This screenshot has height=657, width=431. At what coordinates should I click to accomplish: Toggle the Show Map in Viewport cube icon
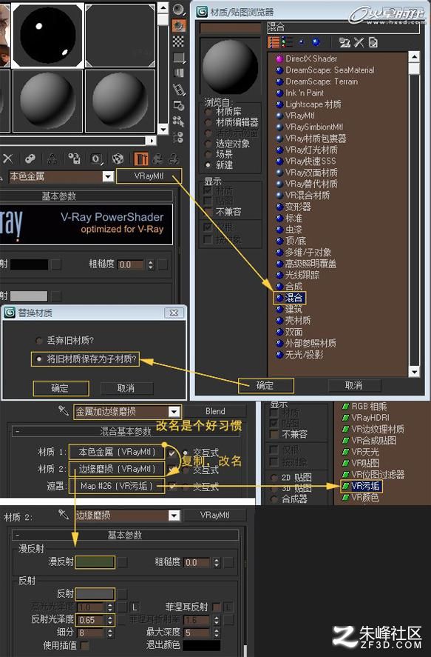point(118,159)
